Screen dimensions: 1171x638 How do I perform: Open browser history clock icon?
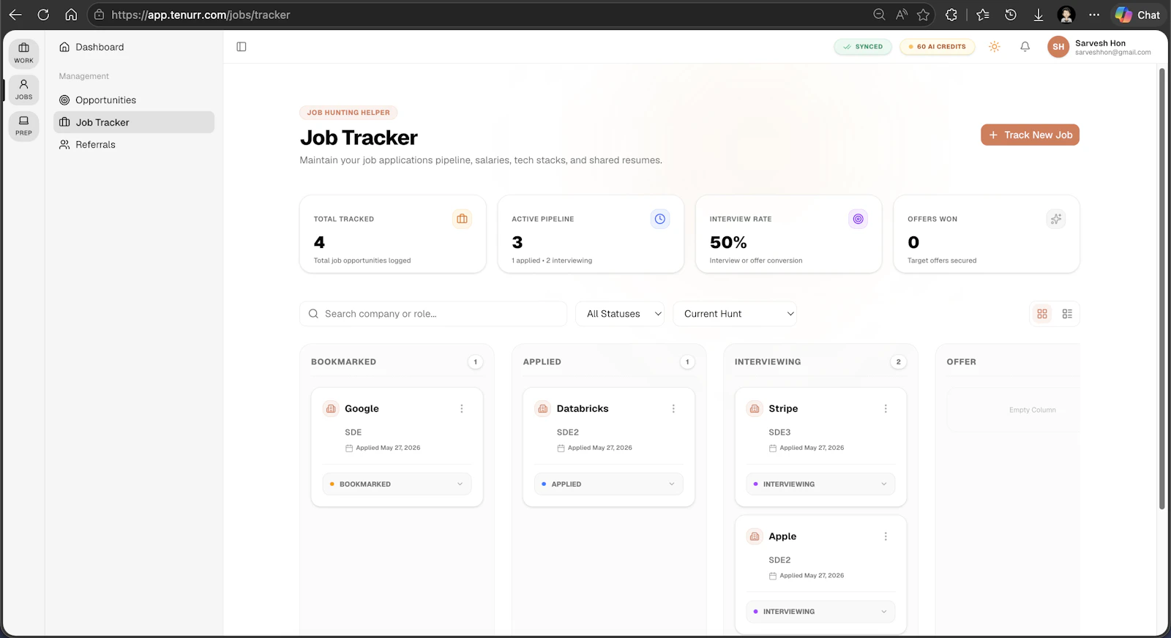click(x=1011, y=15)
